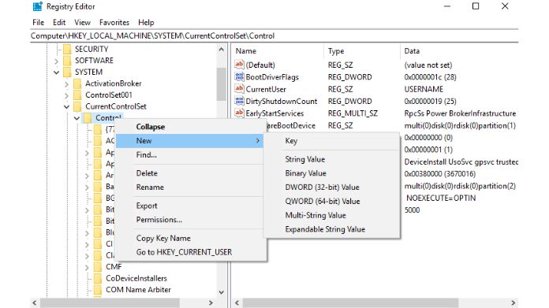Click tree pane scroll up arrow
The image size is (549, 308).
222,50
